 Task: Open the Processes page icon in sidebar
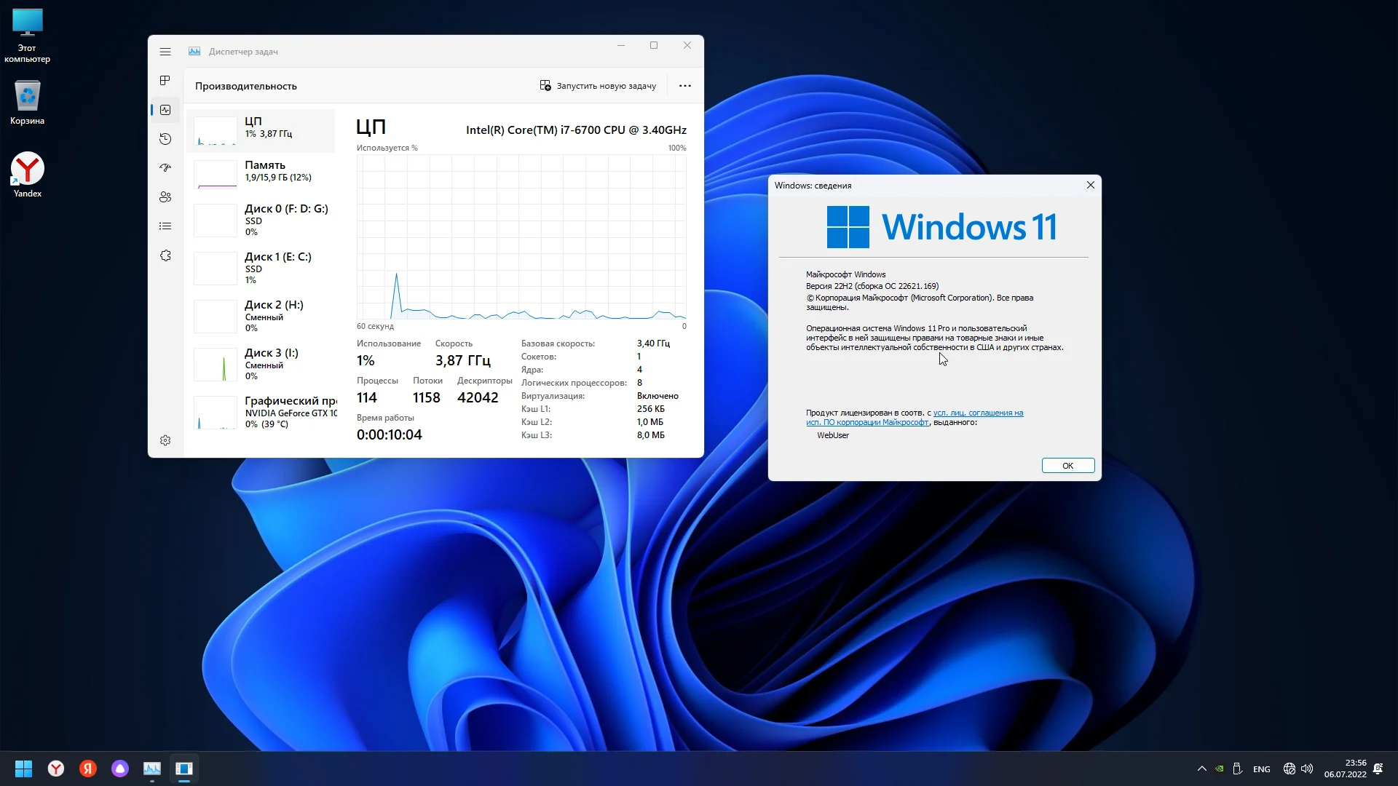pos(165,81)
